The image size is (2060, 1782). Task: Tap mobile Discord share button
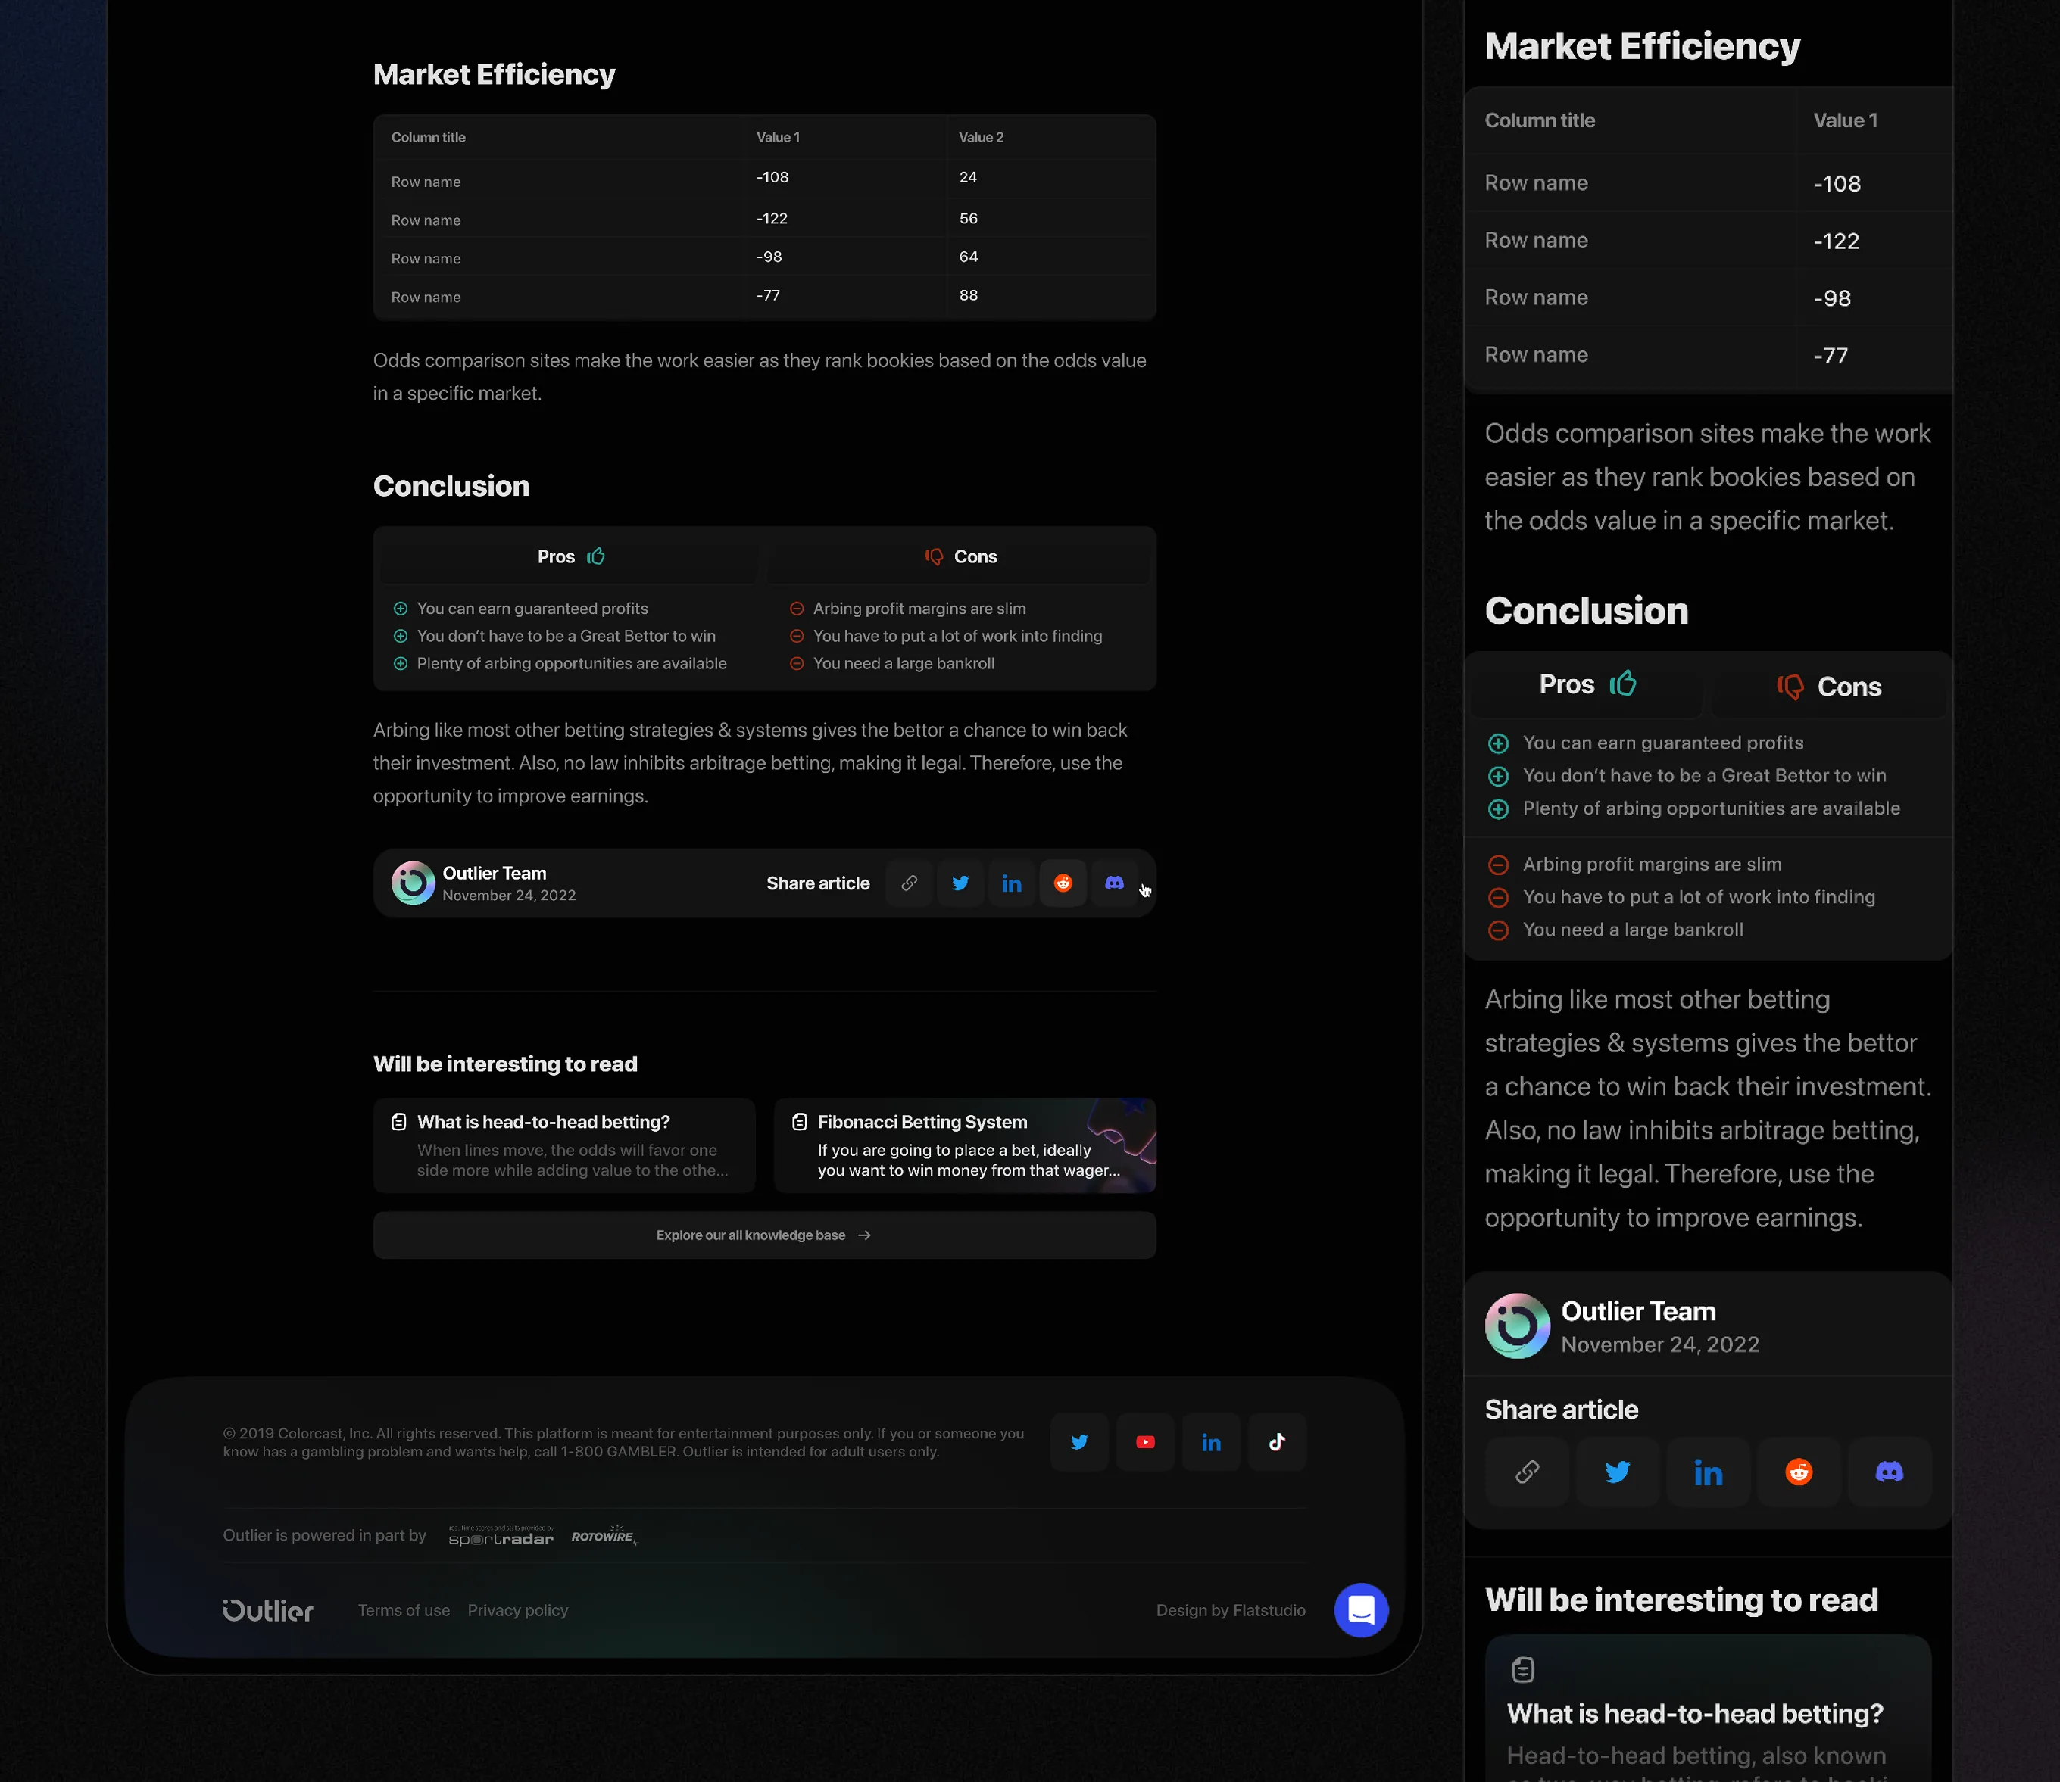pyautogui.click(x=1889, y=1472)
